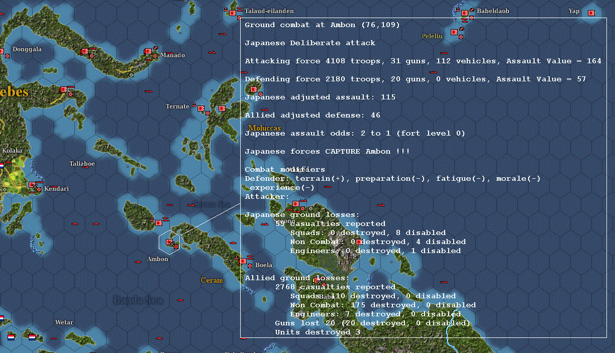Image resolution: width=615 pixels, height=353 pixels.
Task: Select the Japanese flag unit at Peleliu
Action: point(454,32)
